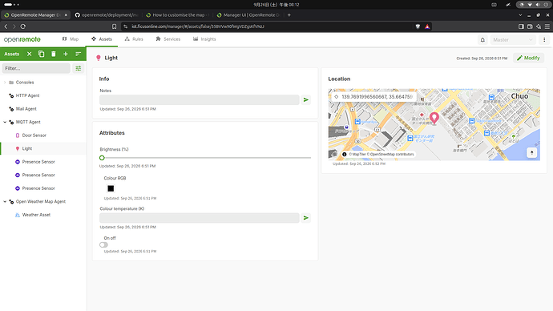Viewport: 553px width, 311px height.
Task: Open the Rules page
Action: 134,39
